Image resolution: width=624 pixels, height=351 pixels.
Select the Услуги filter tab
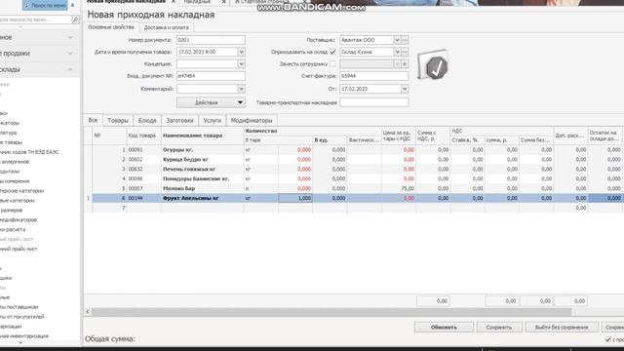click(213, 120)
